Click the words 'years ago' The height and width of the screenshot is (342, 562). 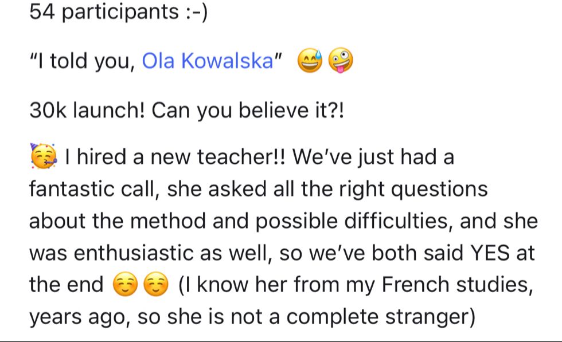click(x=80, y=317)
